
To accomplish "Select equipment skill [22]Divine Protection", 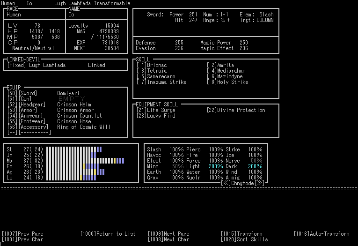I will point(236,110).
